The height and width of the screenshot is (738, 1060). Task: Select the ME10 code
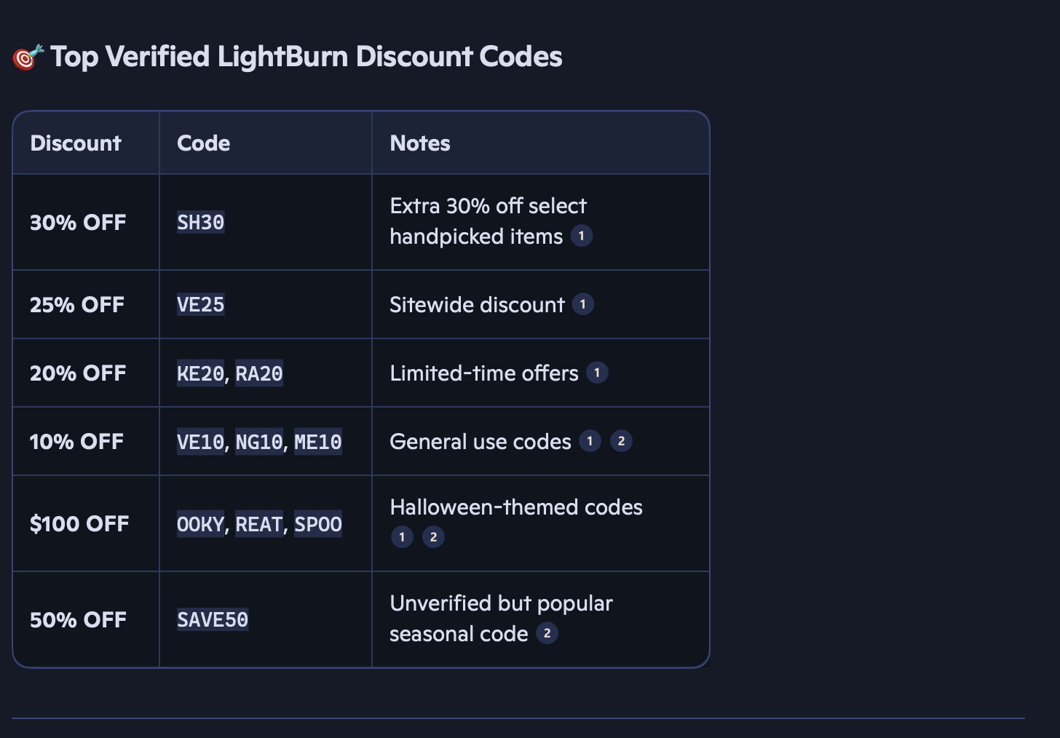[318, 443]
